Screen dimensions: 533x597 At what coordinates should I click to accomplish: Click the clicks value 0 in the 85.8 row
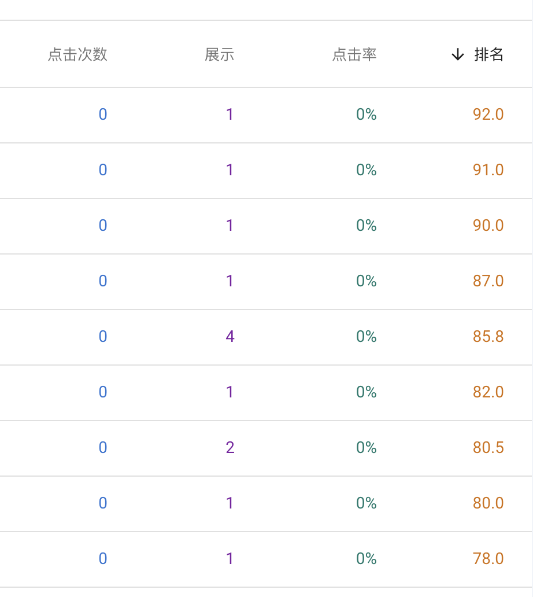coord(103,337)
